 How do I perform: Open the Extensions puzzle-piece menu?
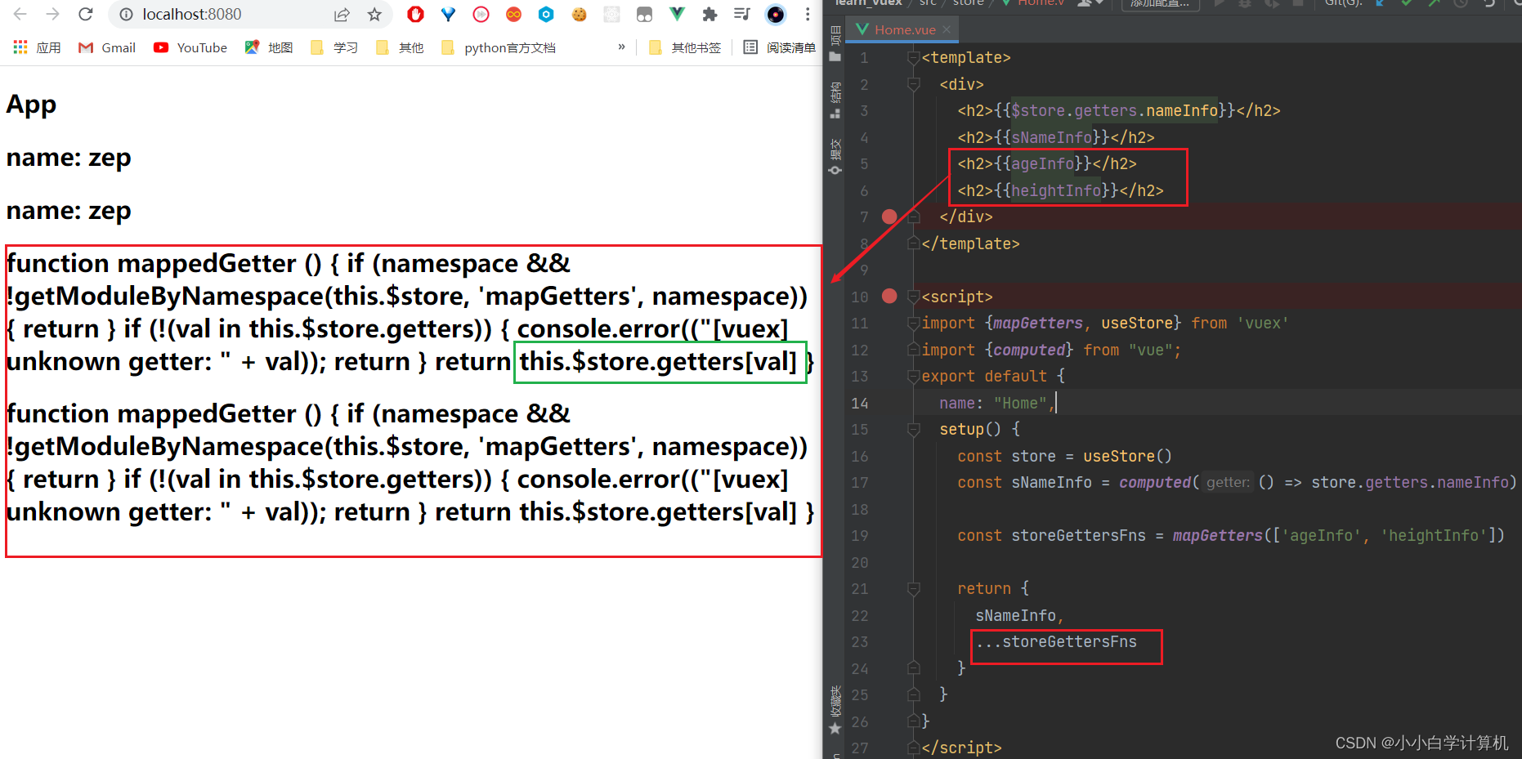[x=710, y=14]
